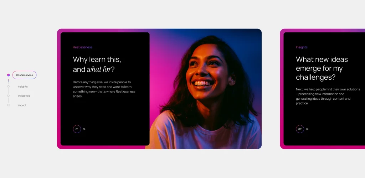Click the circled 02 step badge
Image resolution: width=365 pixels, height=178 pixels.
pyautogui.click(x=300, y=129)
